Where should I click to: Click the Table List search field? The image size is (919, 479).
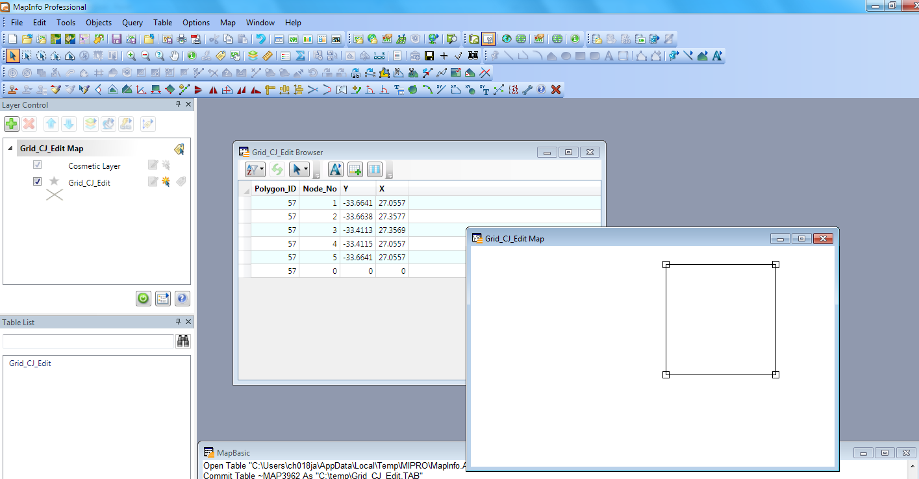point(88,341)
